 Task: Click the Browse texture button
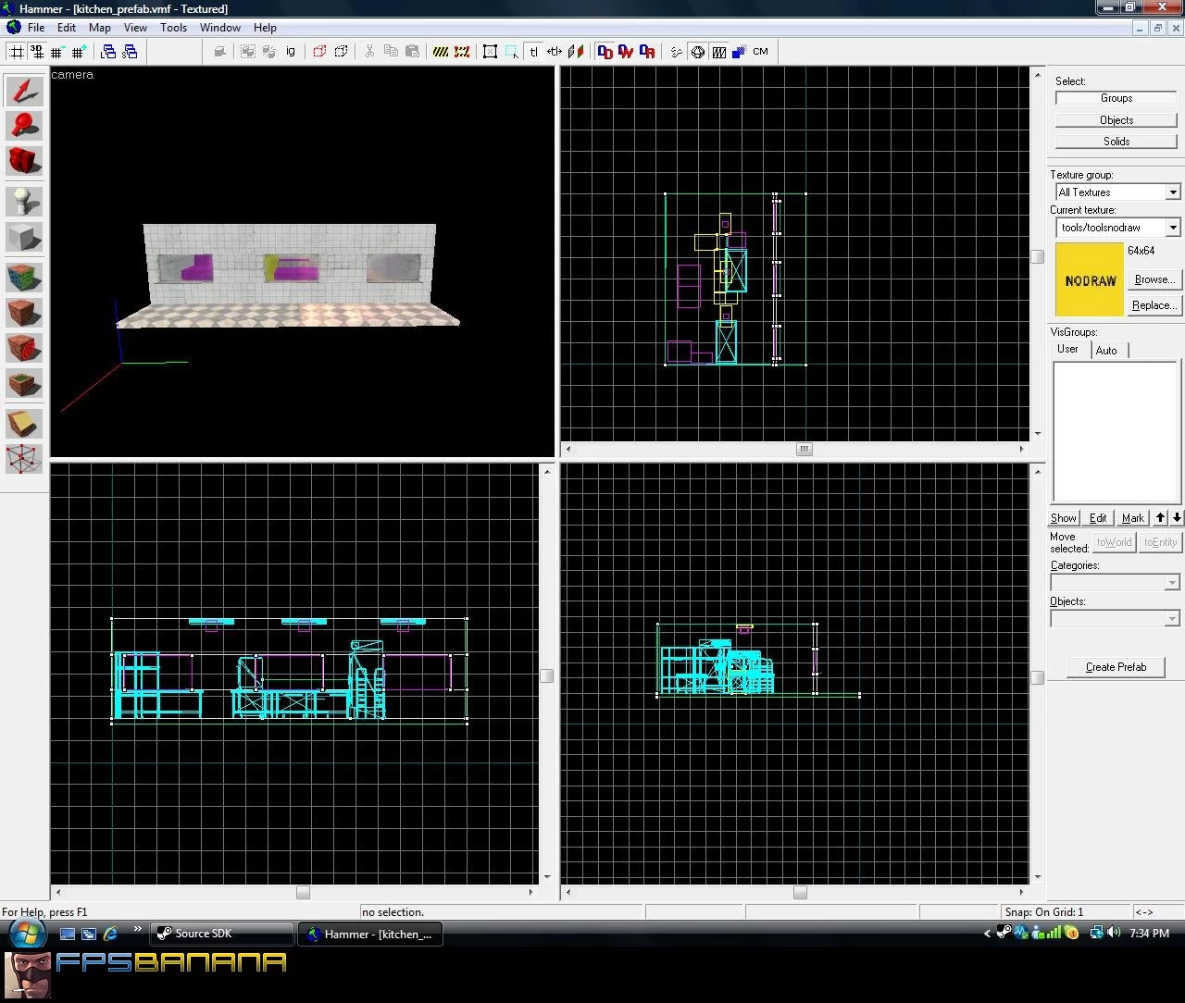pos(1154,279)
